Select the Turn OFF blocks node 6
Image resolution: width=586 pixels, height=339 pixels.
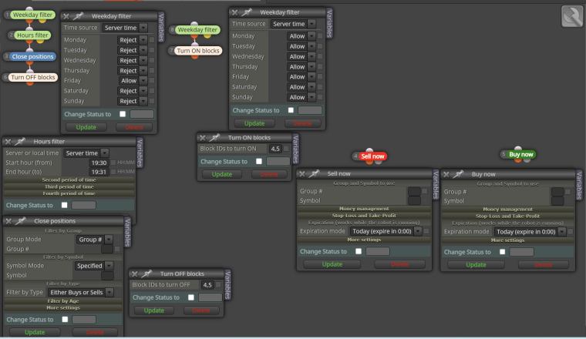pos(33,77)
